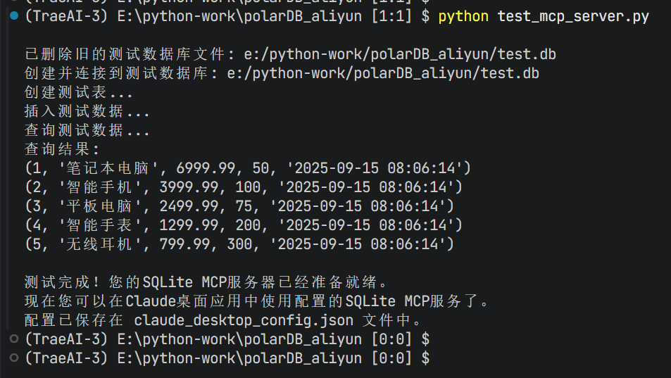Click the 查询结果: output line
This screenshot has height=378, width=671.
click(x=63, y=149)
